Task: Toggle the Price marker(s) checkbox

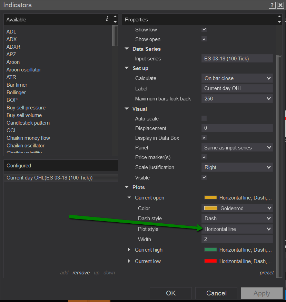Action: click(204, 157)
